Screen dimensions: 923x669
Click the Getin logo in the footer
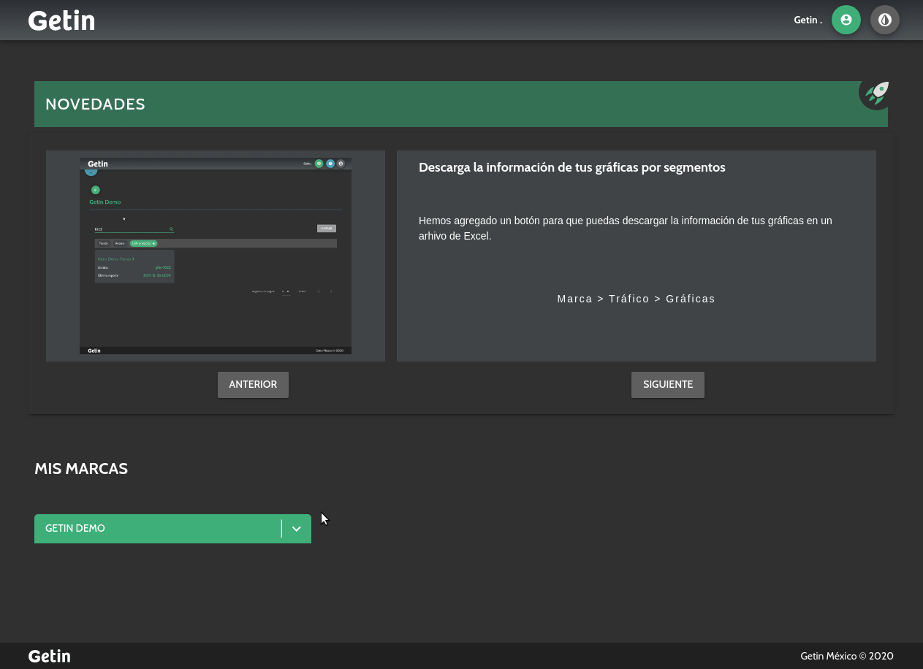coord(49,656)
